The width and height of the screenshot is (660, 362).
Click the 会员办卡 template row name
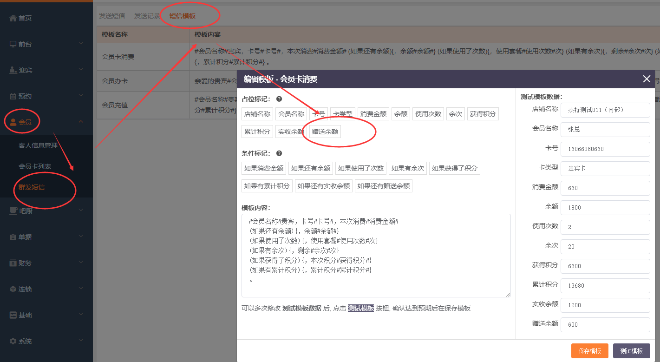pyautogui.click(x=115, y=81)
